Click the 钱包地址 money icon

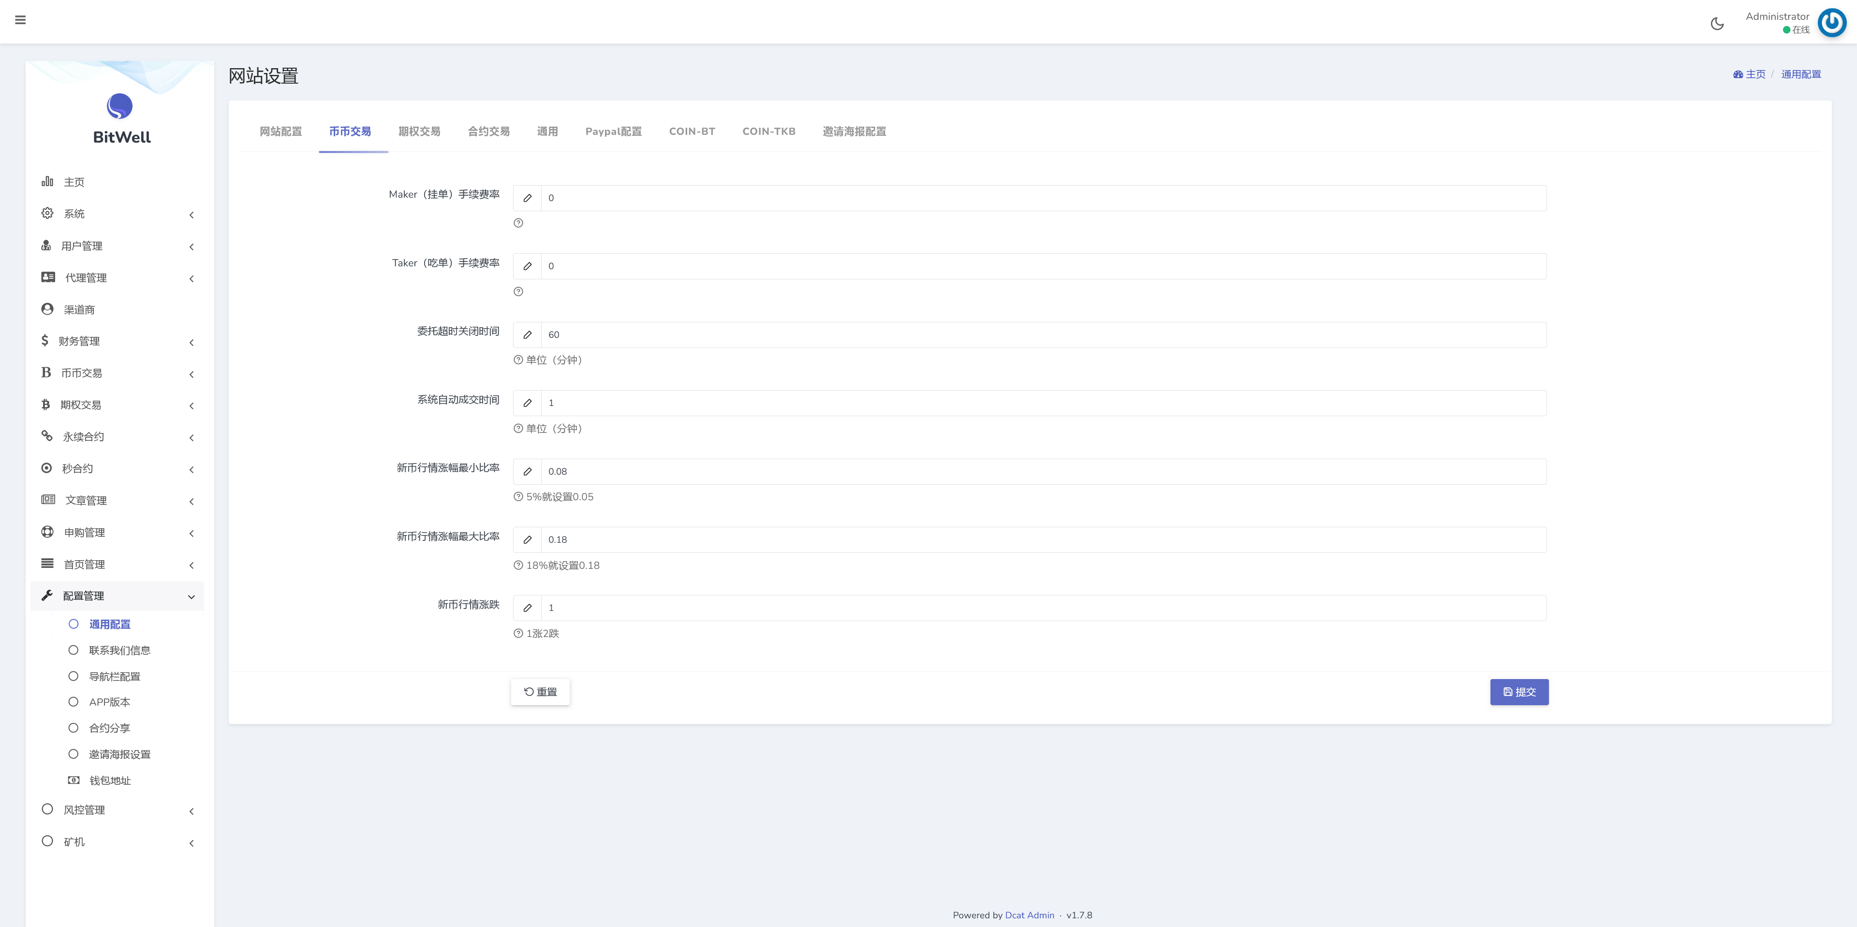point(74,780)
